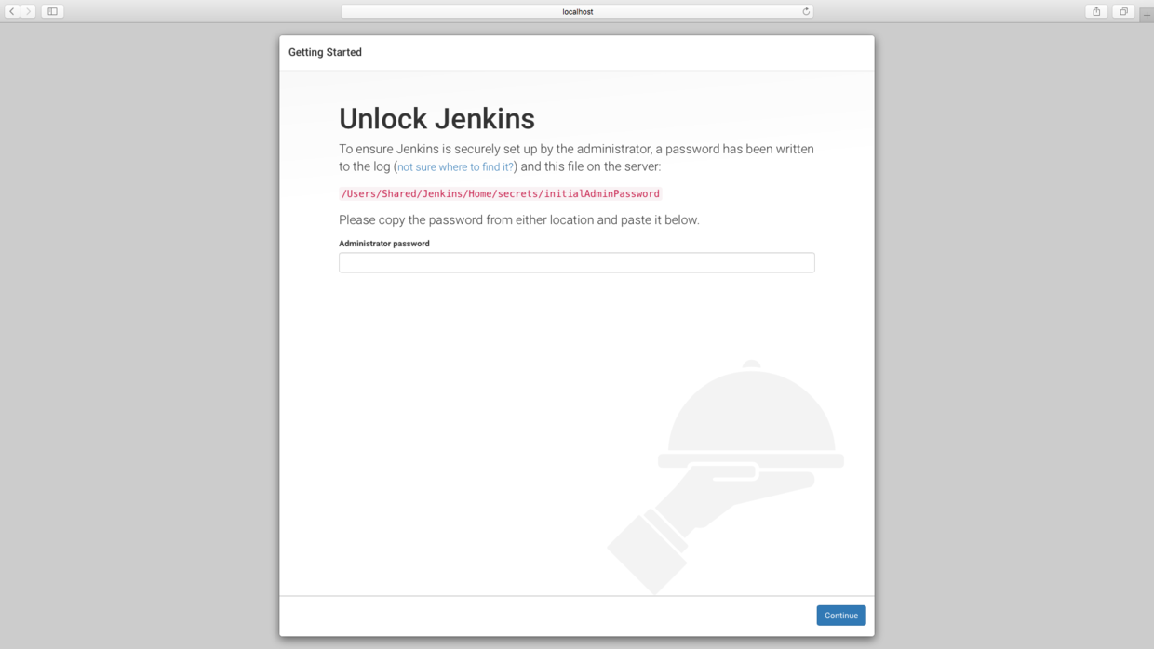
Task: Click the Safari back navigation arrow
Action: click(x=10, y=10)
